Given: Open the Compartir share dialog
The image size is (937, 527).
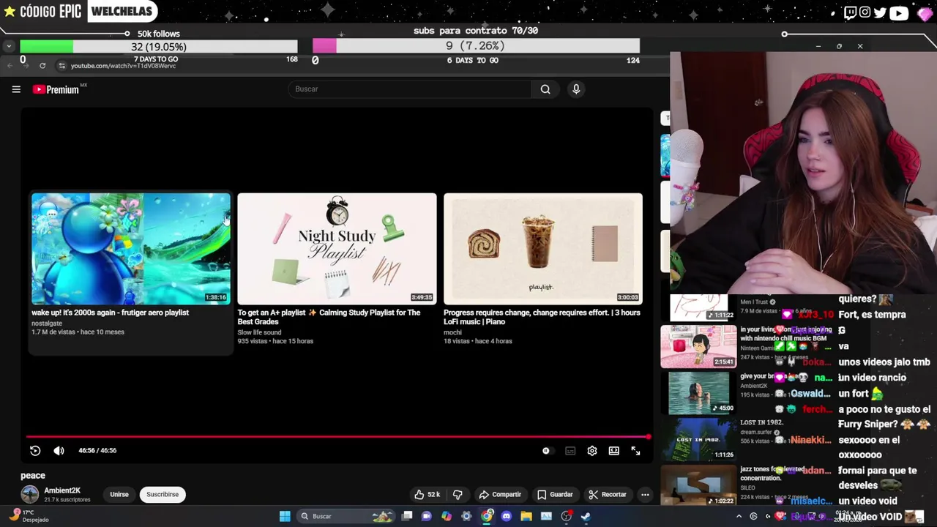Looking at the screenshot, I should [x=500, y=495].
